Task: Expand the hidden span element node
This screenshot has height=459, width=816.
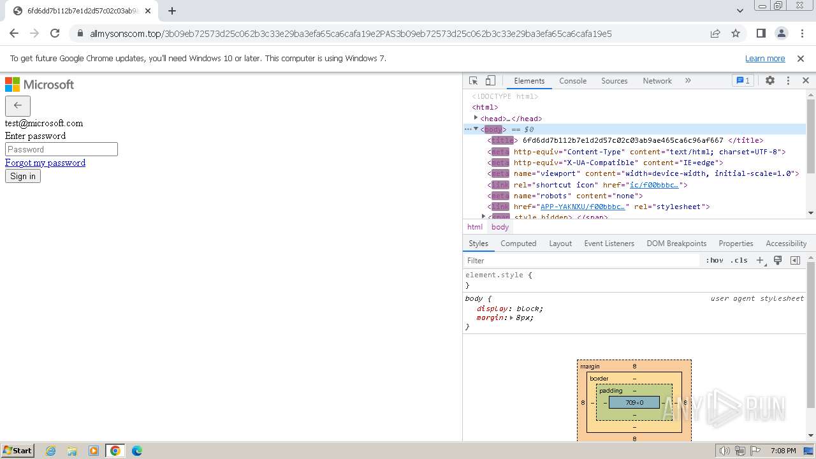Action: click(x=484, y=217)
